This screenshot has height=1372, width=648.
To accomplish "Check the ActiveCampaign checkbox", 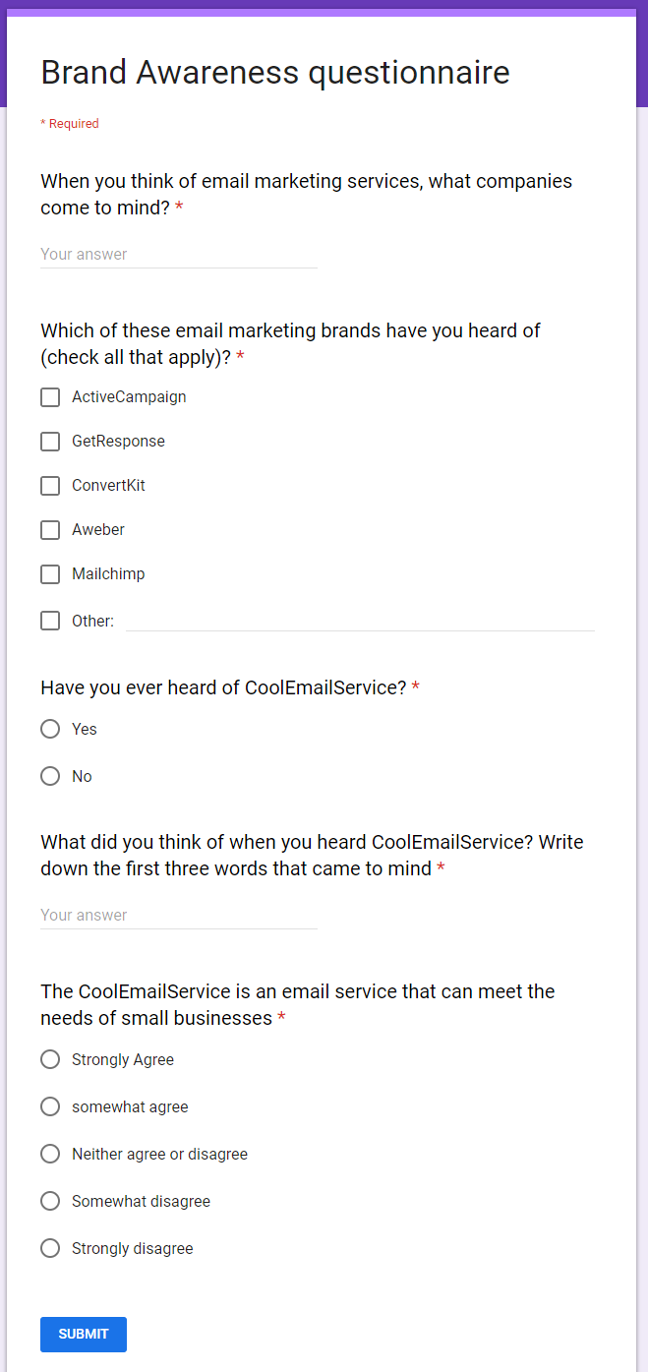I will coord(50,397).
